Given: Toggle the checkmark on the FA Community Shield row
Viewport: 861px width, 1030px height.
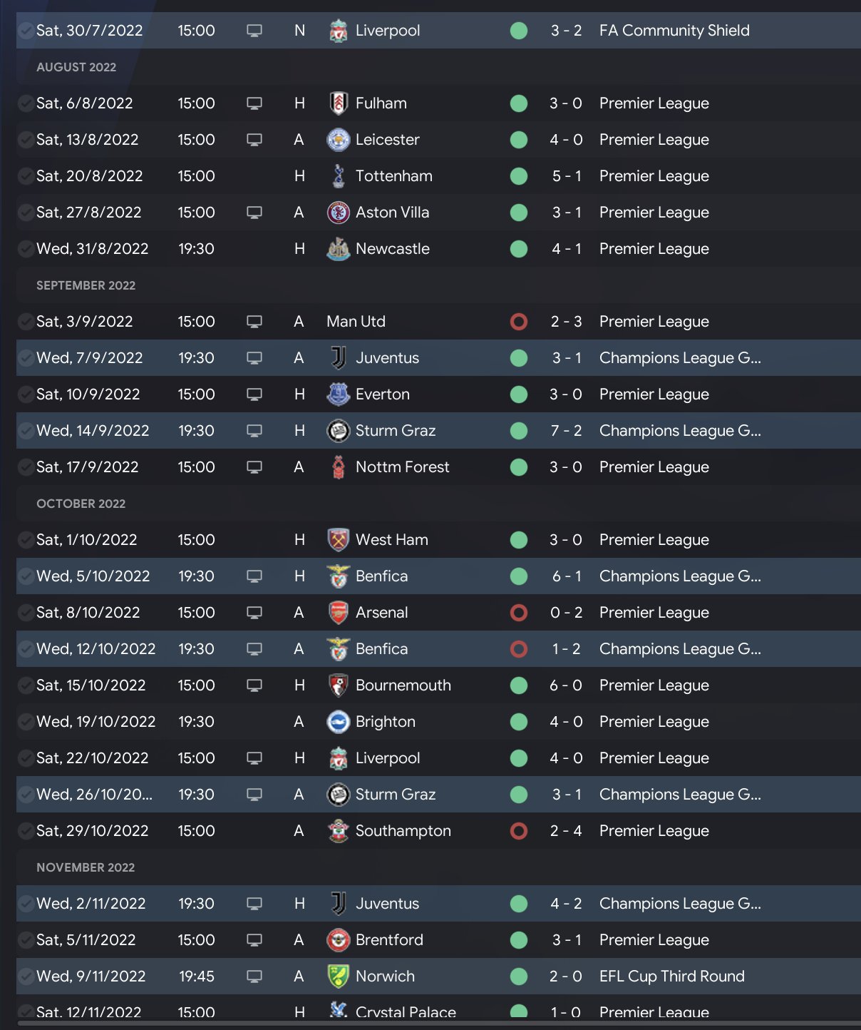Looking at the screenshot, I should (x=26, y=31).
